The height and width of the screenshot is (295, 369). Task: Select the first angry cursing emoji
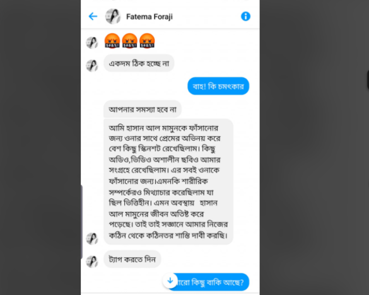click(112, 41)
